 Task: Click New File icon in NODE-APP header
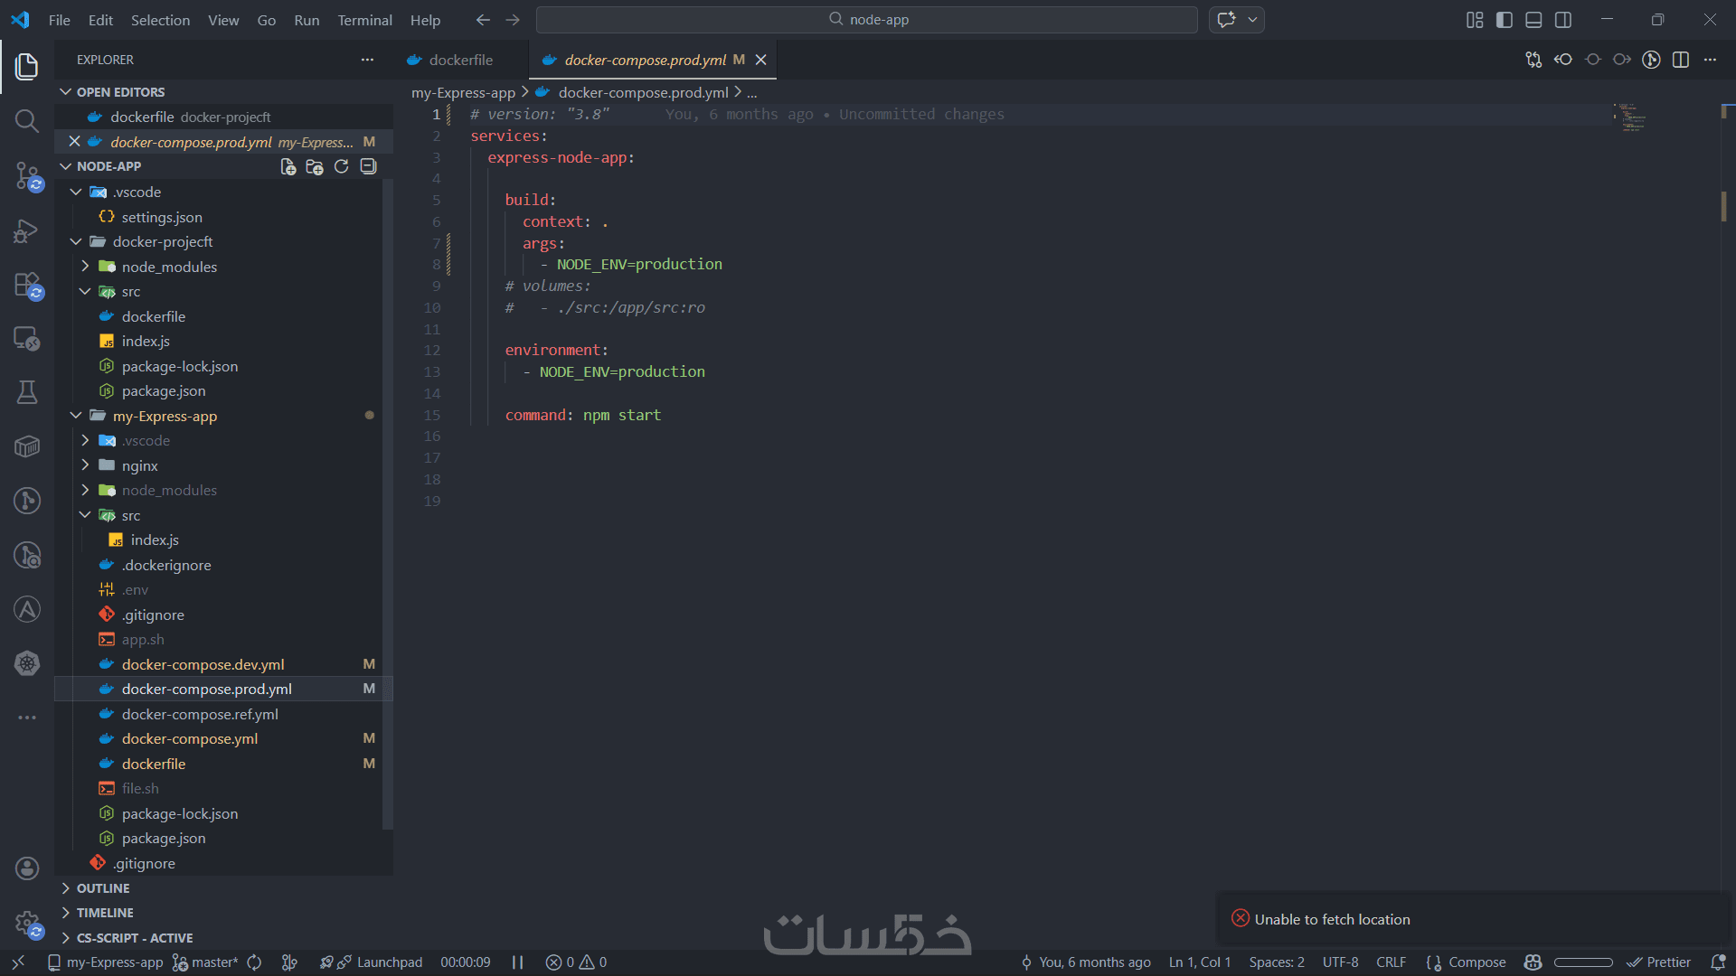288,166
